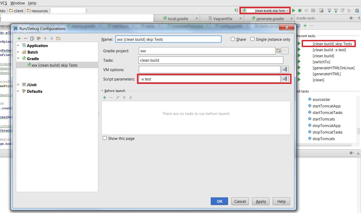The width and height of the screenshot is (361, 213).
Task: Focus the Script parameters field with '-x test'
Action: coord(210,79)
